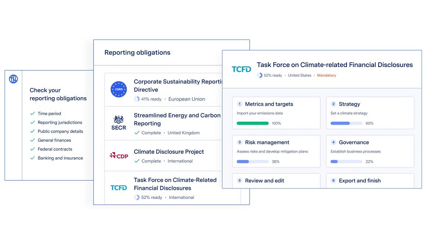Viewport: 425px width, 250px height.
Task: Click the step 6 number badge
Action: click(333, 180)
